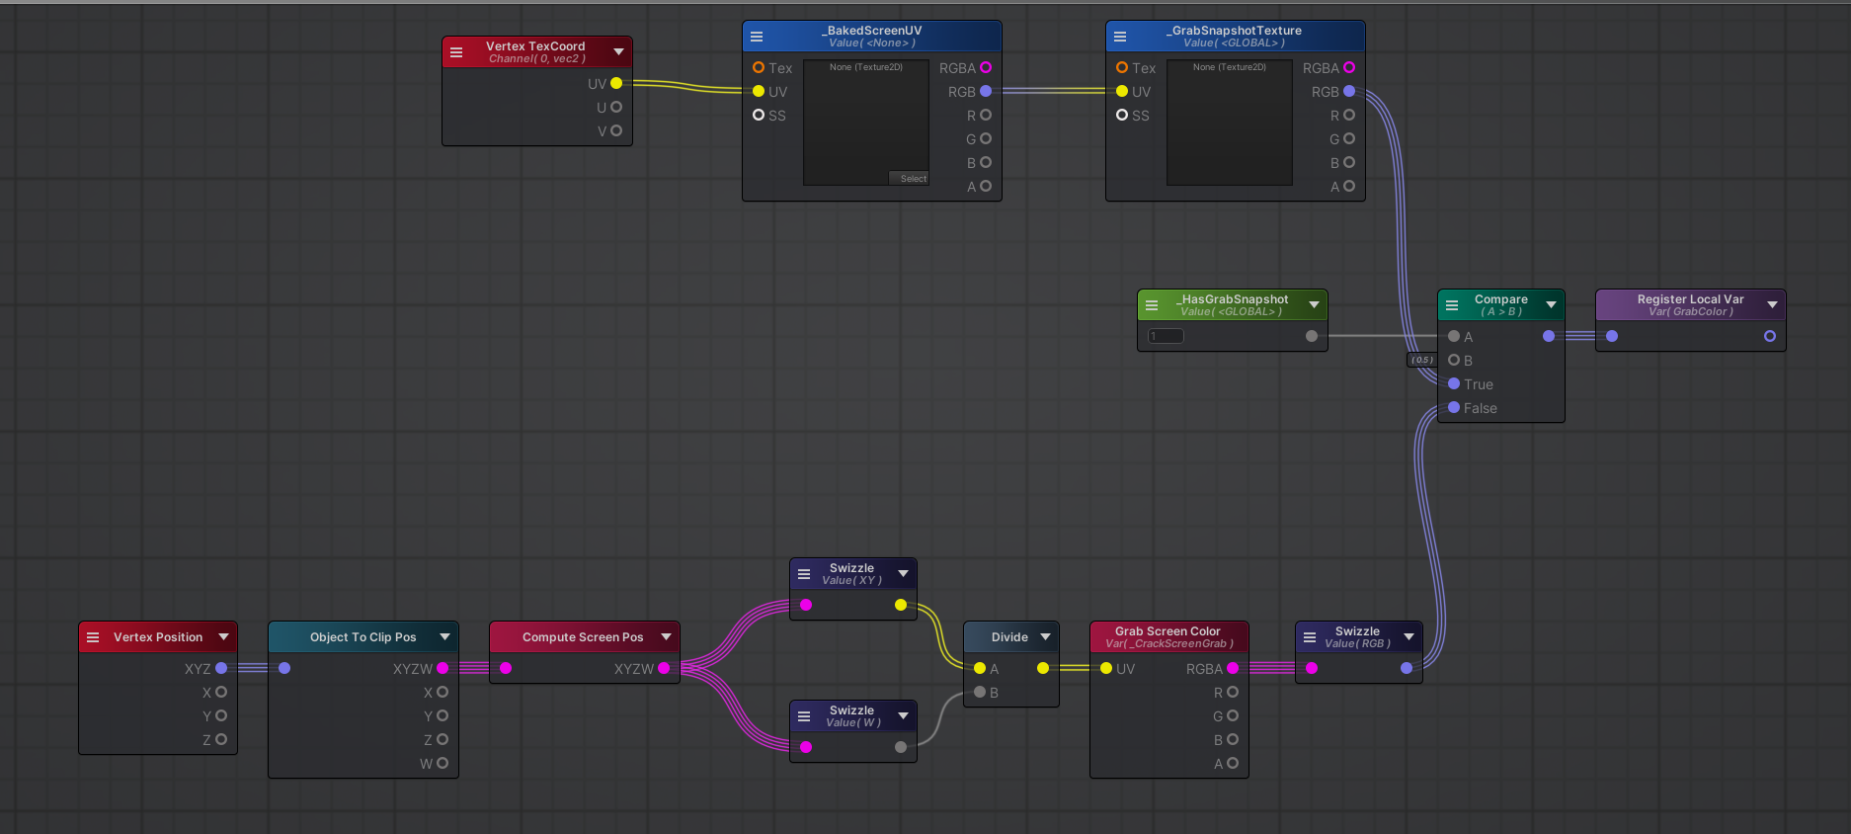The width and height of the screenshot is (1851, 834).
Task: Click the Swizzle XY node hamburger icon
Action: click(x=804, y=574)
